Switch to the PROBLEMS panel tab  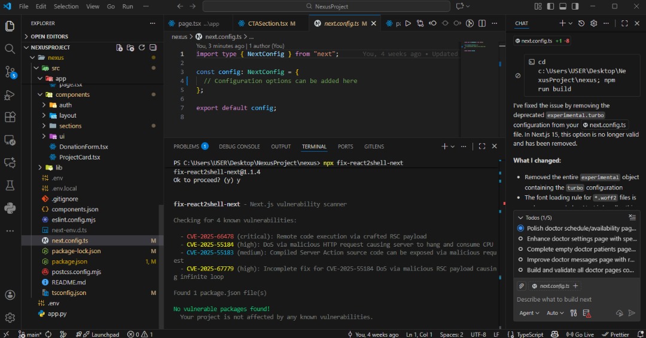tap(191, 146)
